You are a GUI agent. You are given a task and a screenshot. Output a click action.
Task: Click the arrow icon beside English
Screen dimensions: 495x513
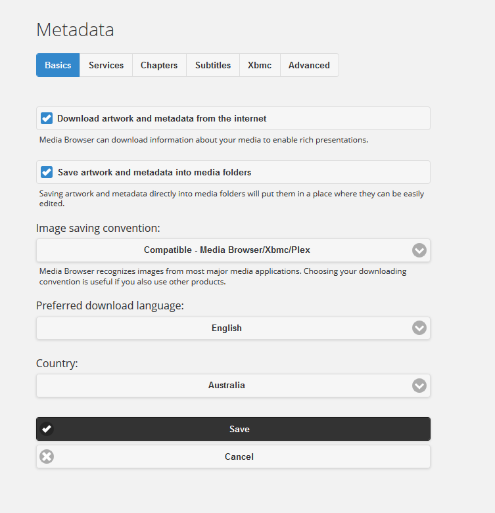click(x=419, y=328)
